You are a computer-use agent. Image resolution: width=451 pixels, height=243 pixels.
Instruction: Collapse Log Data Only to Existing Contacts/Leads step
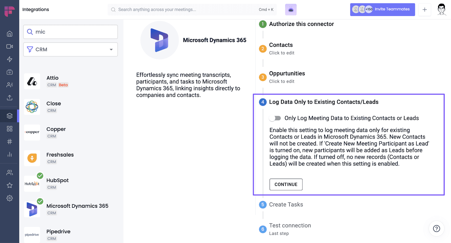[324, 102]
